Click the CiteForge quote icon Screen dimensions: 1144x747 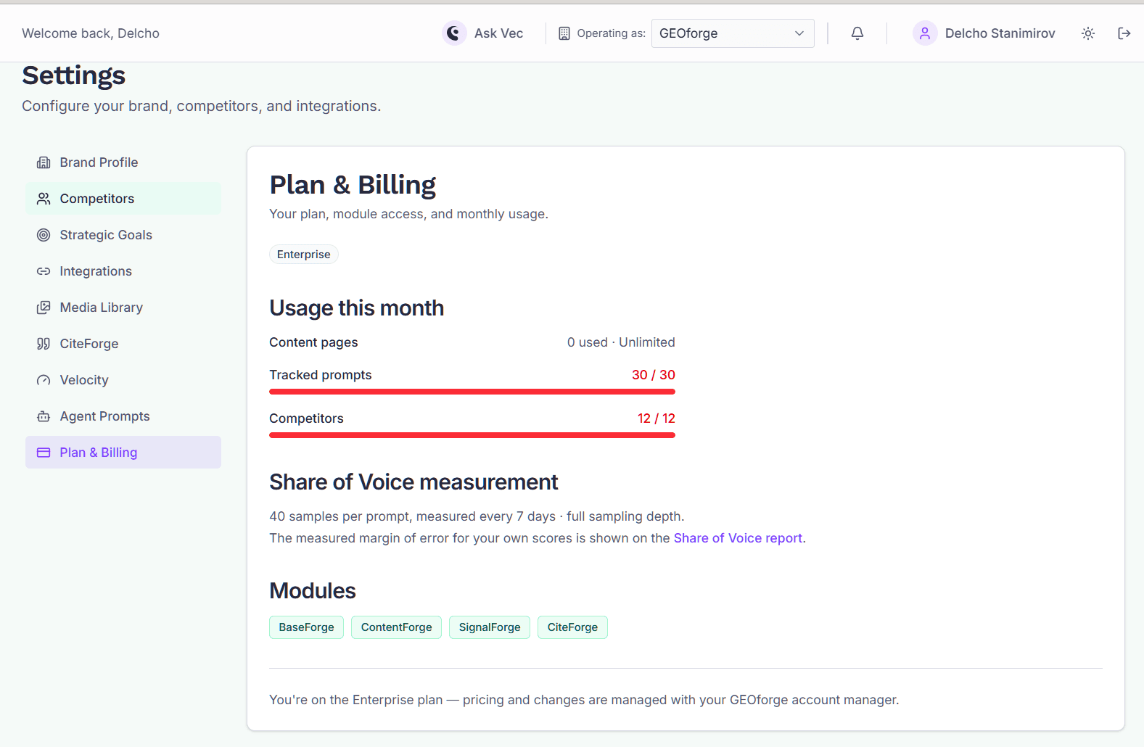(x=44, y=344)
